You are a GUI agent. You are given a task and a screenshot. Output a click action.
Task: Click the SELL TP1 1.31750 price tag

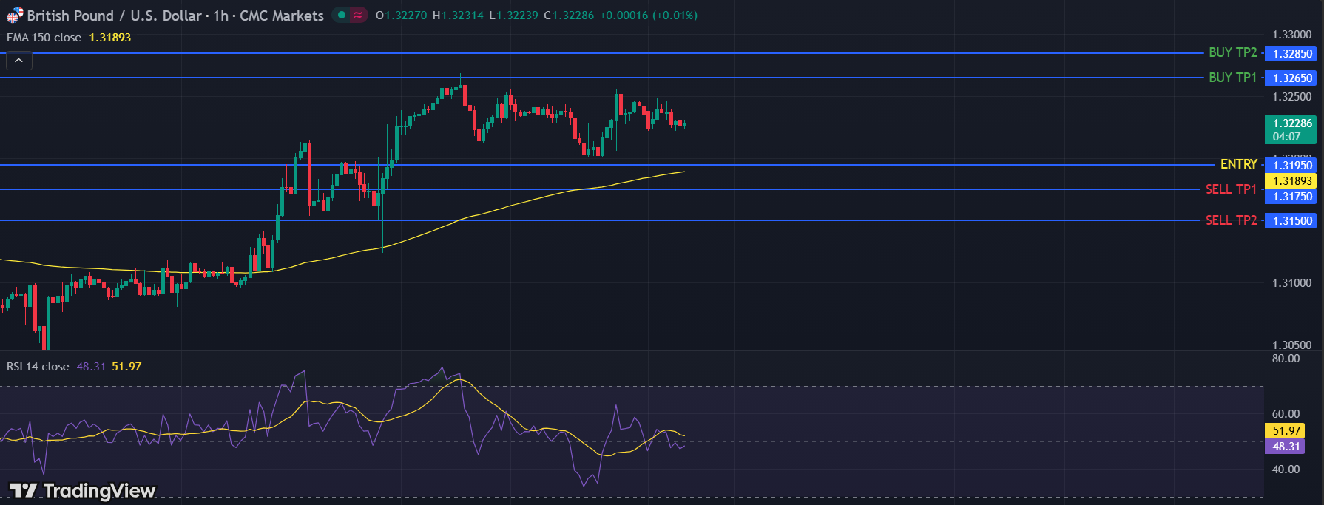1291,197
